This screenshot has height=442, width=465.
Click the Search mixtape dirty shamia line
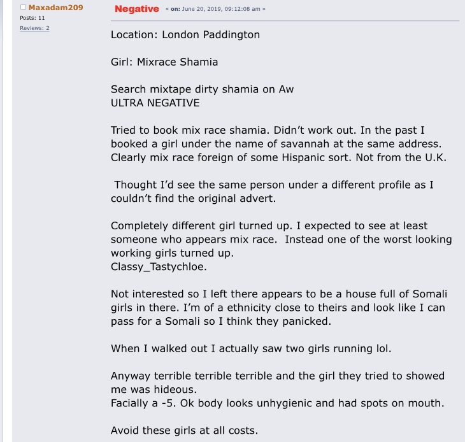(x=203, y=89)
